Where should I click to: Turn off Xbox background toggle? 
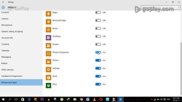98,84
